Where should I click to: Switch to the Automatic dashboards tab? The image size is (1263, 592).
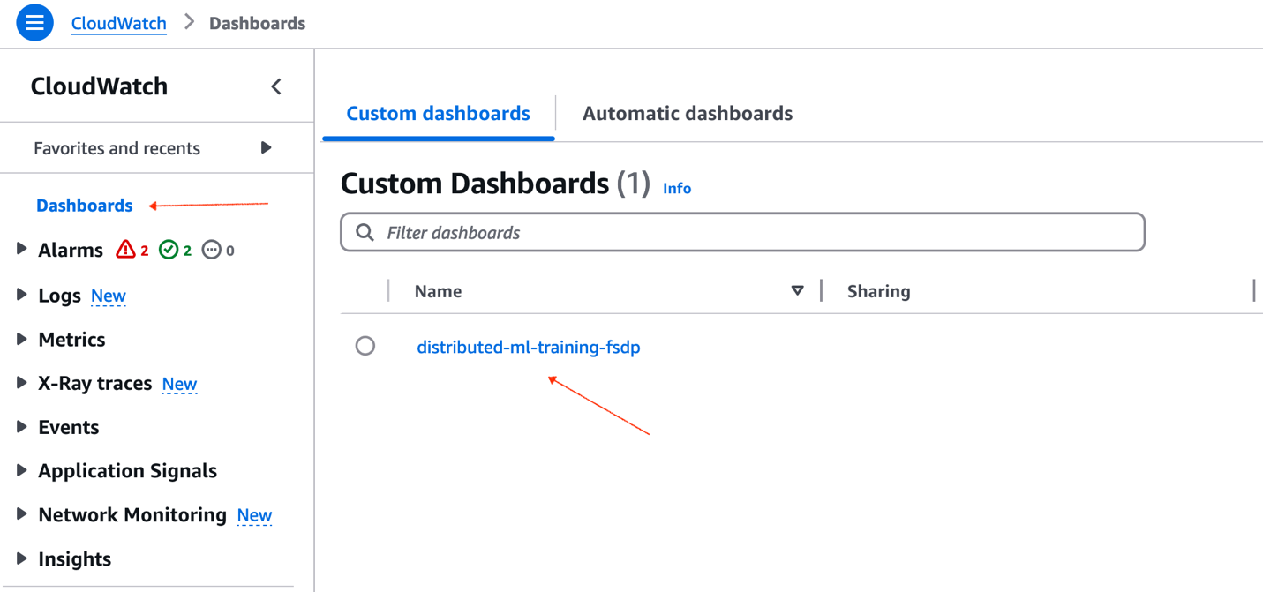coord(687,113)
